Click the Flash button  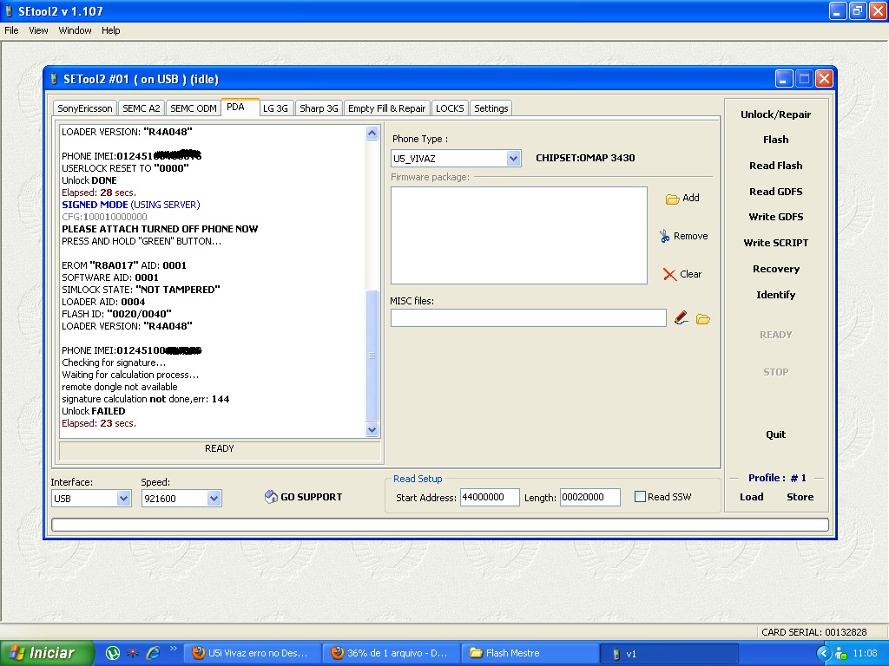pyautogui.click(x=775, y=140)
